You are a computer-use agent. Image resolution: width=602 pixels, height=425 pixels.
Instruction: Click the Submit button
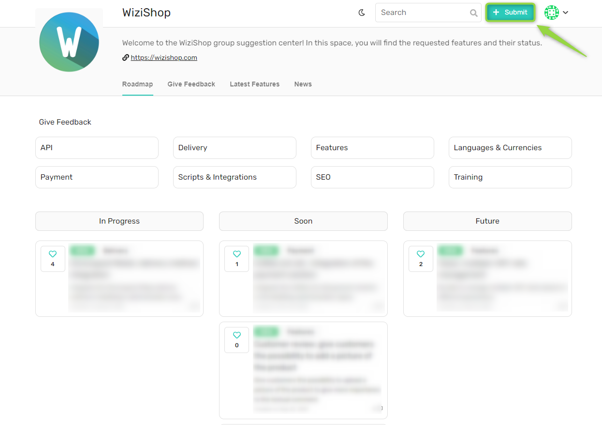(x=510, y=13)
